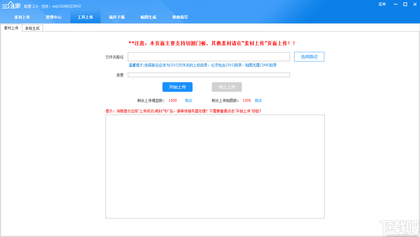Click the 选择路径 path selection button
Viewport: 420px width, 237px height.
(309, 56)
